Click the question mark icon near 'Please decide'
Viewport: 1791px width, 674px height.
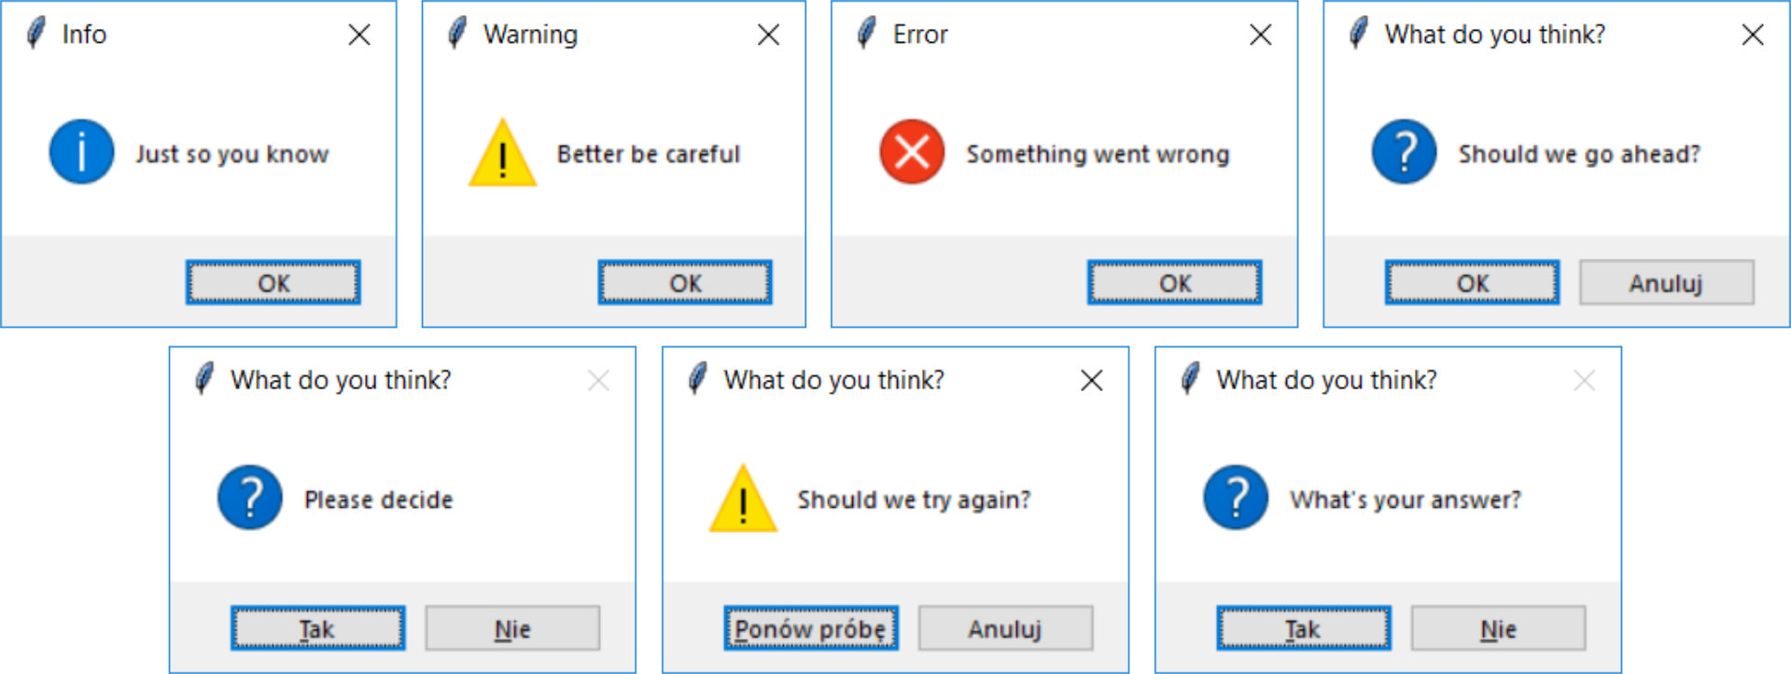pos(248,498)
